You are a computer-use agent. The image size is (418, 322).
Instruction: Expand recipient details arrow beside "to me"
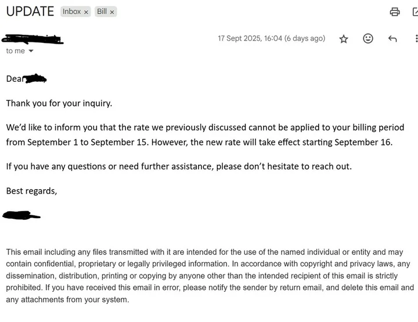click(31, 51)
